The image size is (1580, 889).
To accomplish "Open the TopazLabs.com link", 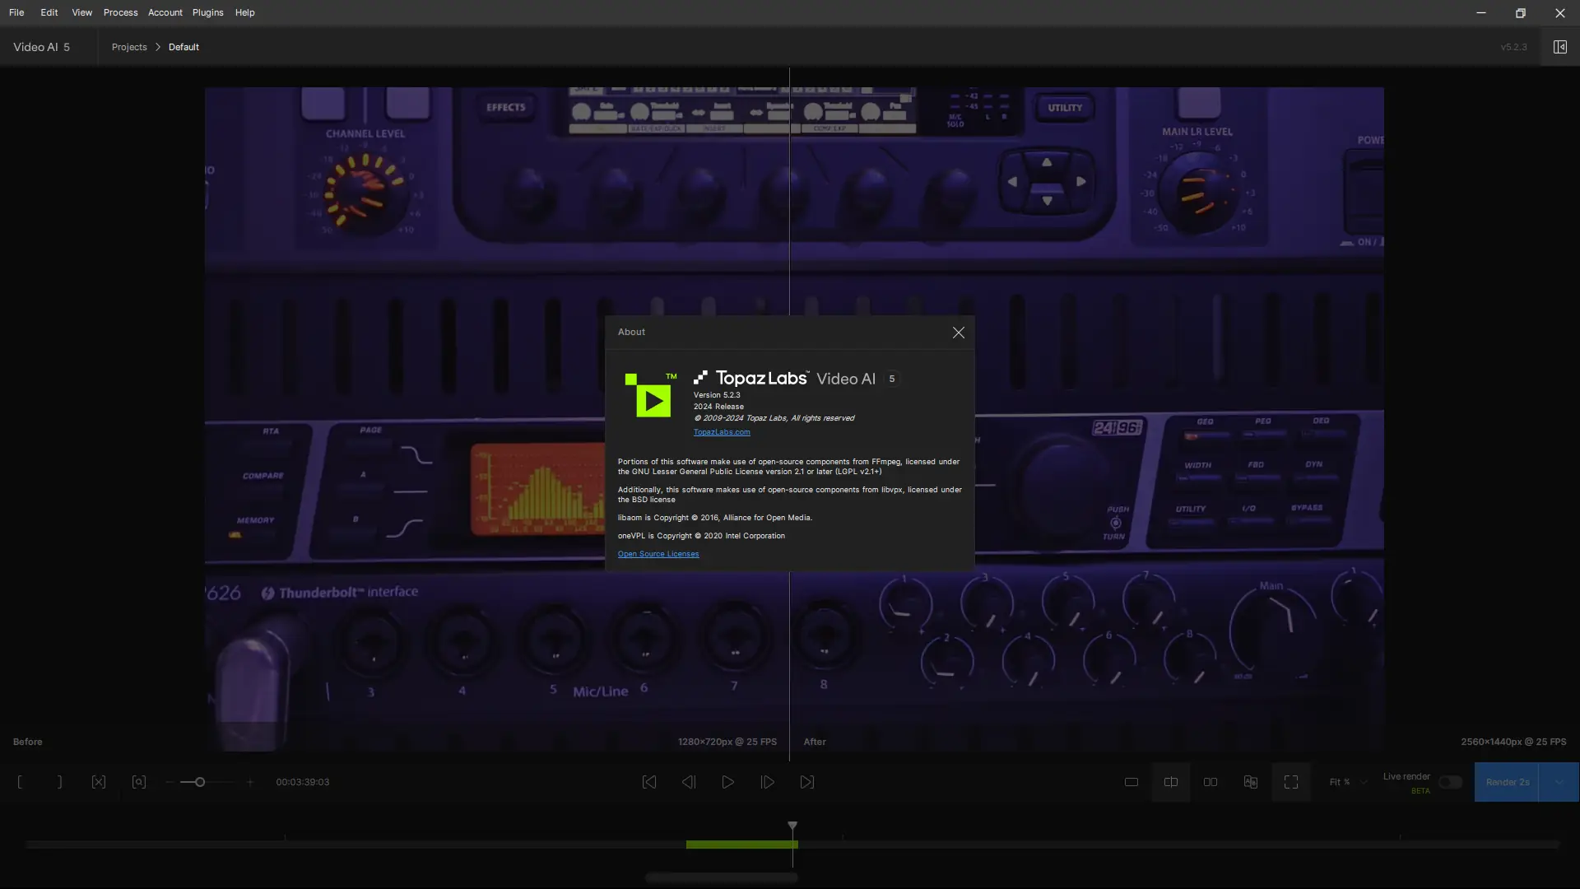I will [721, 432].
